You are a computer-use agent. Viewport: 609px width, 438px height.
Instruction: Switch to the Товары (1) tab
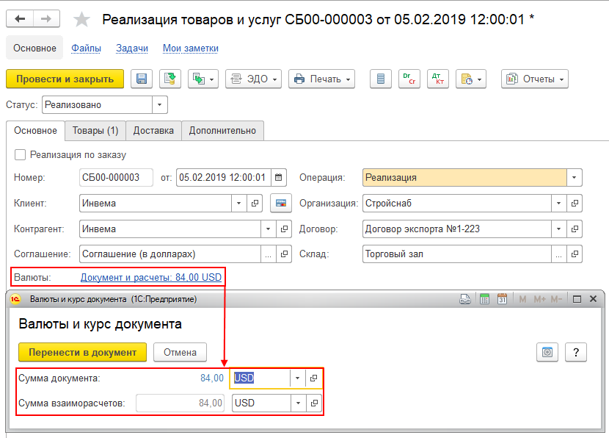tap(95, 131)
